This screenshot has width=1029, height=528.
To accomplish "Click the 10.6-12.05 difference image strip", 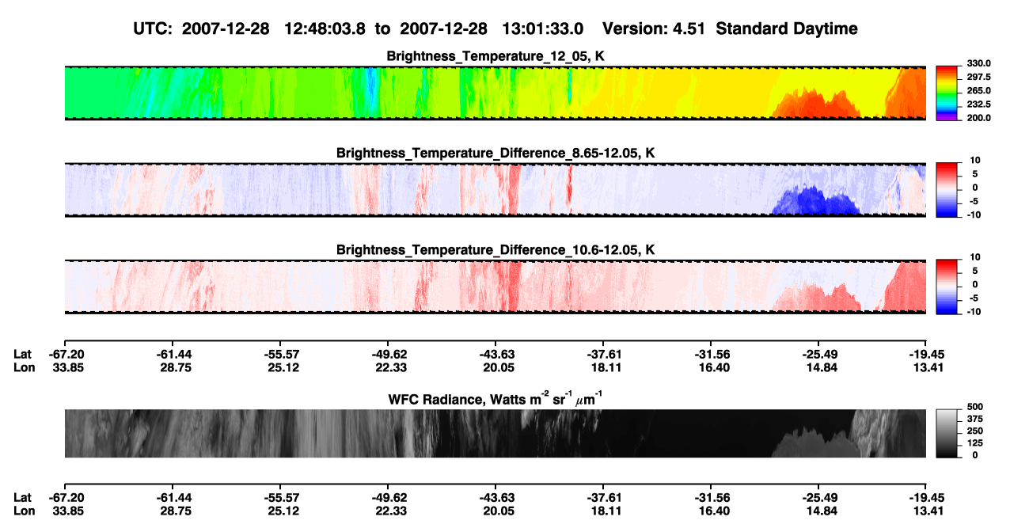I will (495, 287).
